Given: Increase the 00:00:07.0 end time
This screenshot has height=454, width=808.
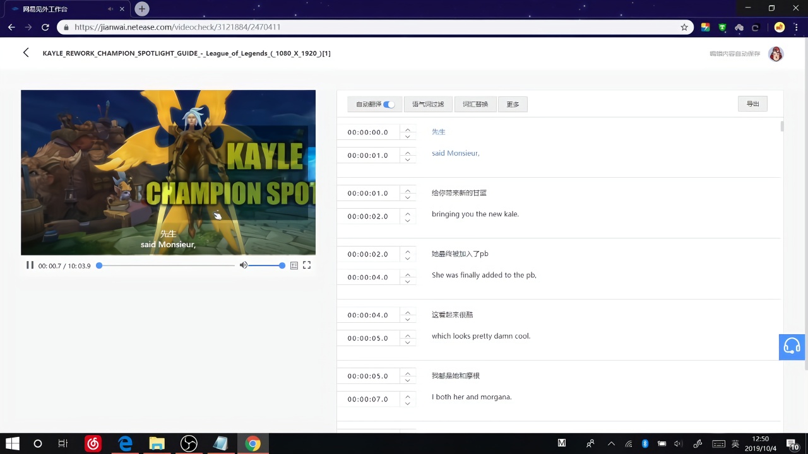Looking at the screenshot, I should pos(408,396).
